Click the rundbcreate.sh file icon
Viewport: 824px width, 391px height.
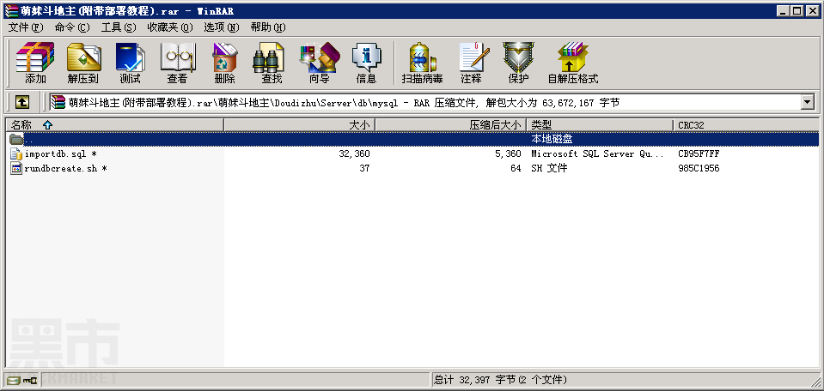tap(16, 168)
